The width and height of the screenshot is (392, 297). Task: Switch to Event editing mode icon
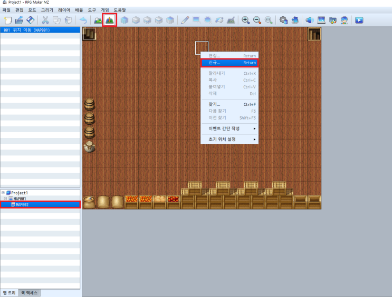(110, 20)
